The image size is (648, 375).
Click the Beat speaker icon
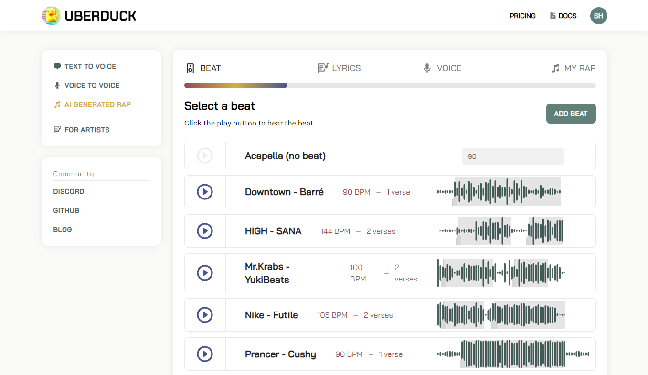(190, 68)
